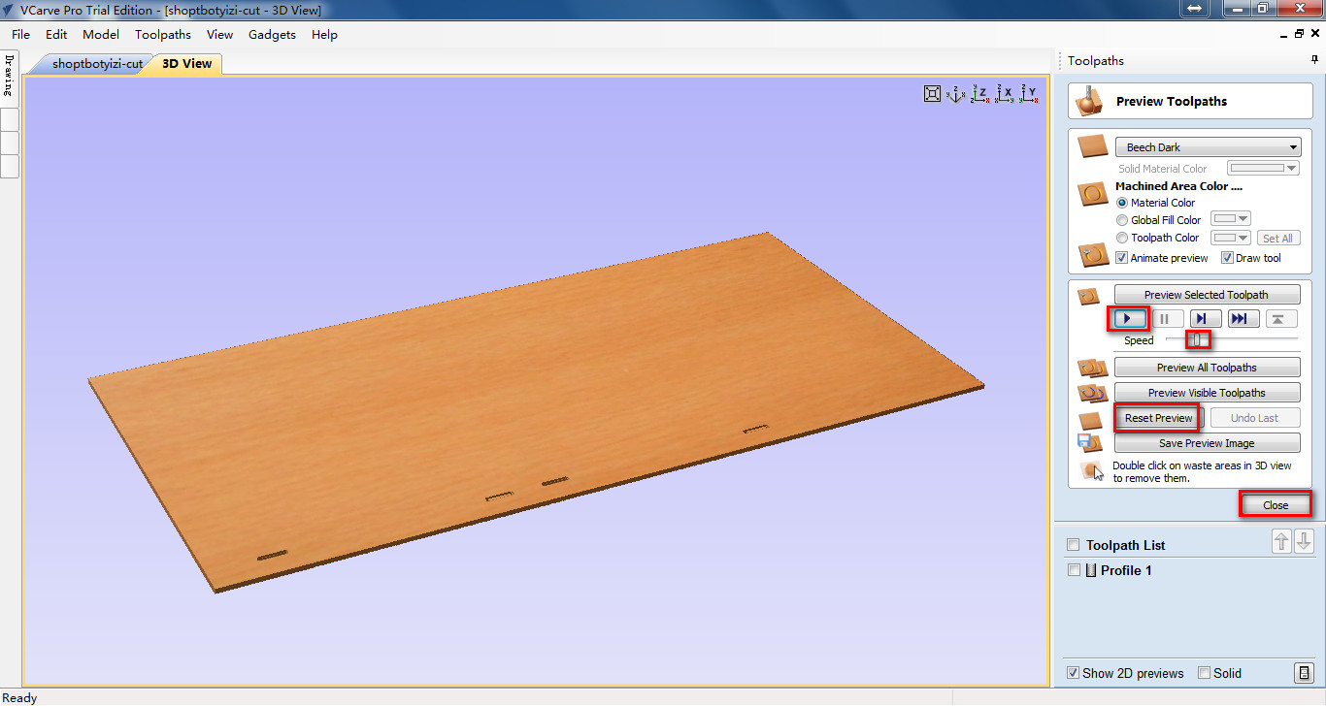The width and height of the screenshot is (1326, 706).
Task: Toggle the Draw tool checkbox
Action: [x=1227, y=258]
